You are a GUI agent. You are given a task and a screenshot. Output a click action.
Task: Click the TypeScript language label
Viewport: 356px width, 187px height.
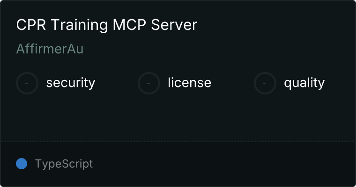click(64, 164)
